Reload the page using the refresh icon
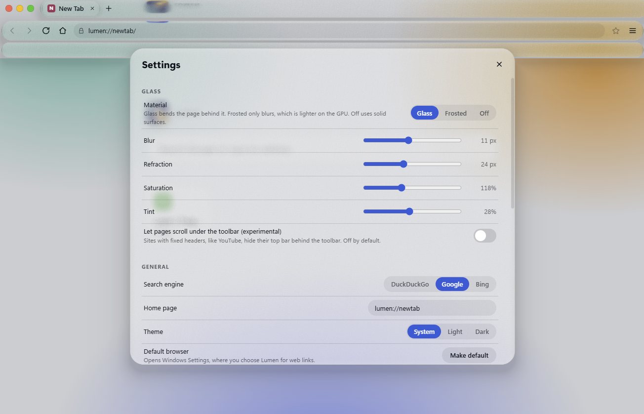 click(46, 31)
